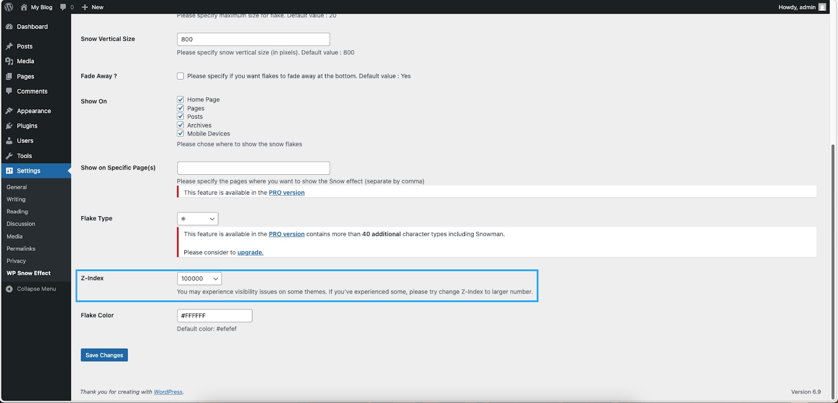Enable the Fade Away checkbox
838x403 pixels.
(x=181, y=76)
